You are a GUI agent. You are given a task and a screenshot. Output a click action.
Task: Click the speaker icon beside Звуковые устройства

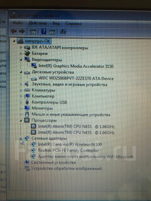tap(26, 84)
